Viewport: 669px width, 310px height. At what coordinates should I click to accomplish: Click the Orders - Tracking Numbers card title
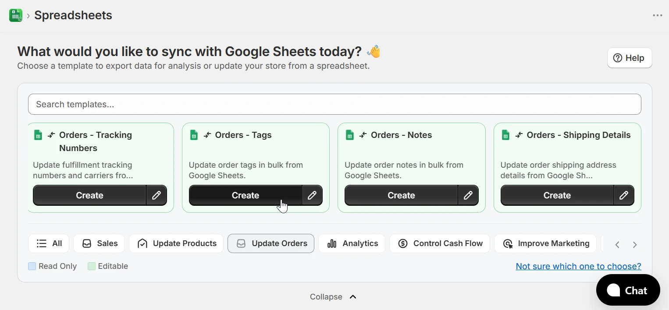(x=96, y=141)
